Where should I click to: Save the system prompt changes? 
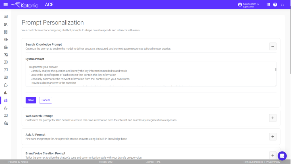31,100
